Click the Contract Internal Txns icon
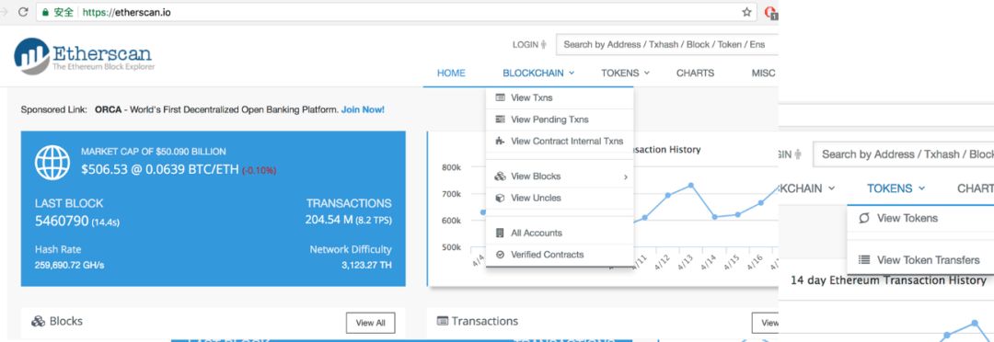Viewport: 994px width, 342px height. coord(500,141)
